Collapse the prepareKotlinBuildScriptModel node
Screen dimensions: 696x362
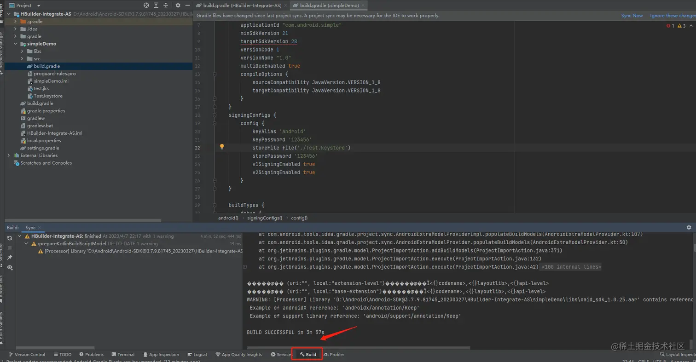(26, 243)
